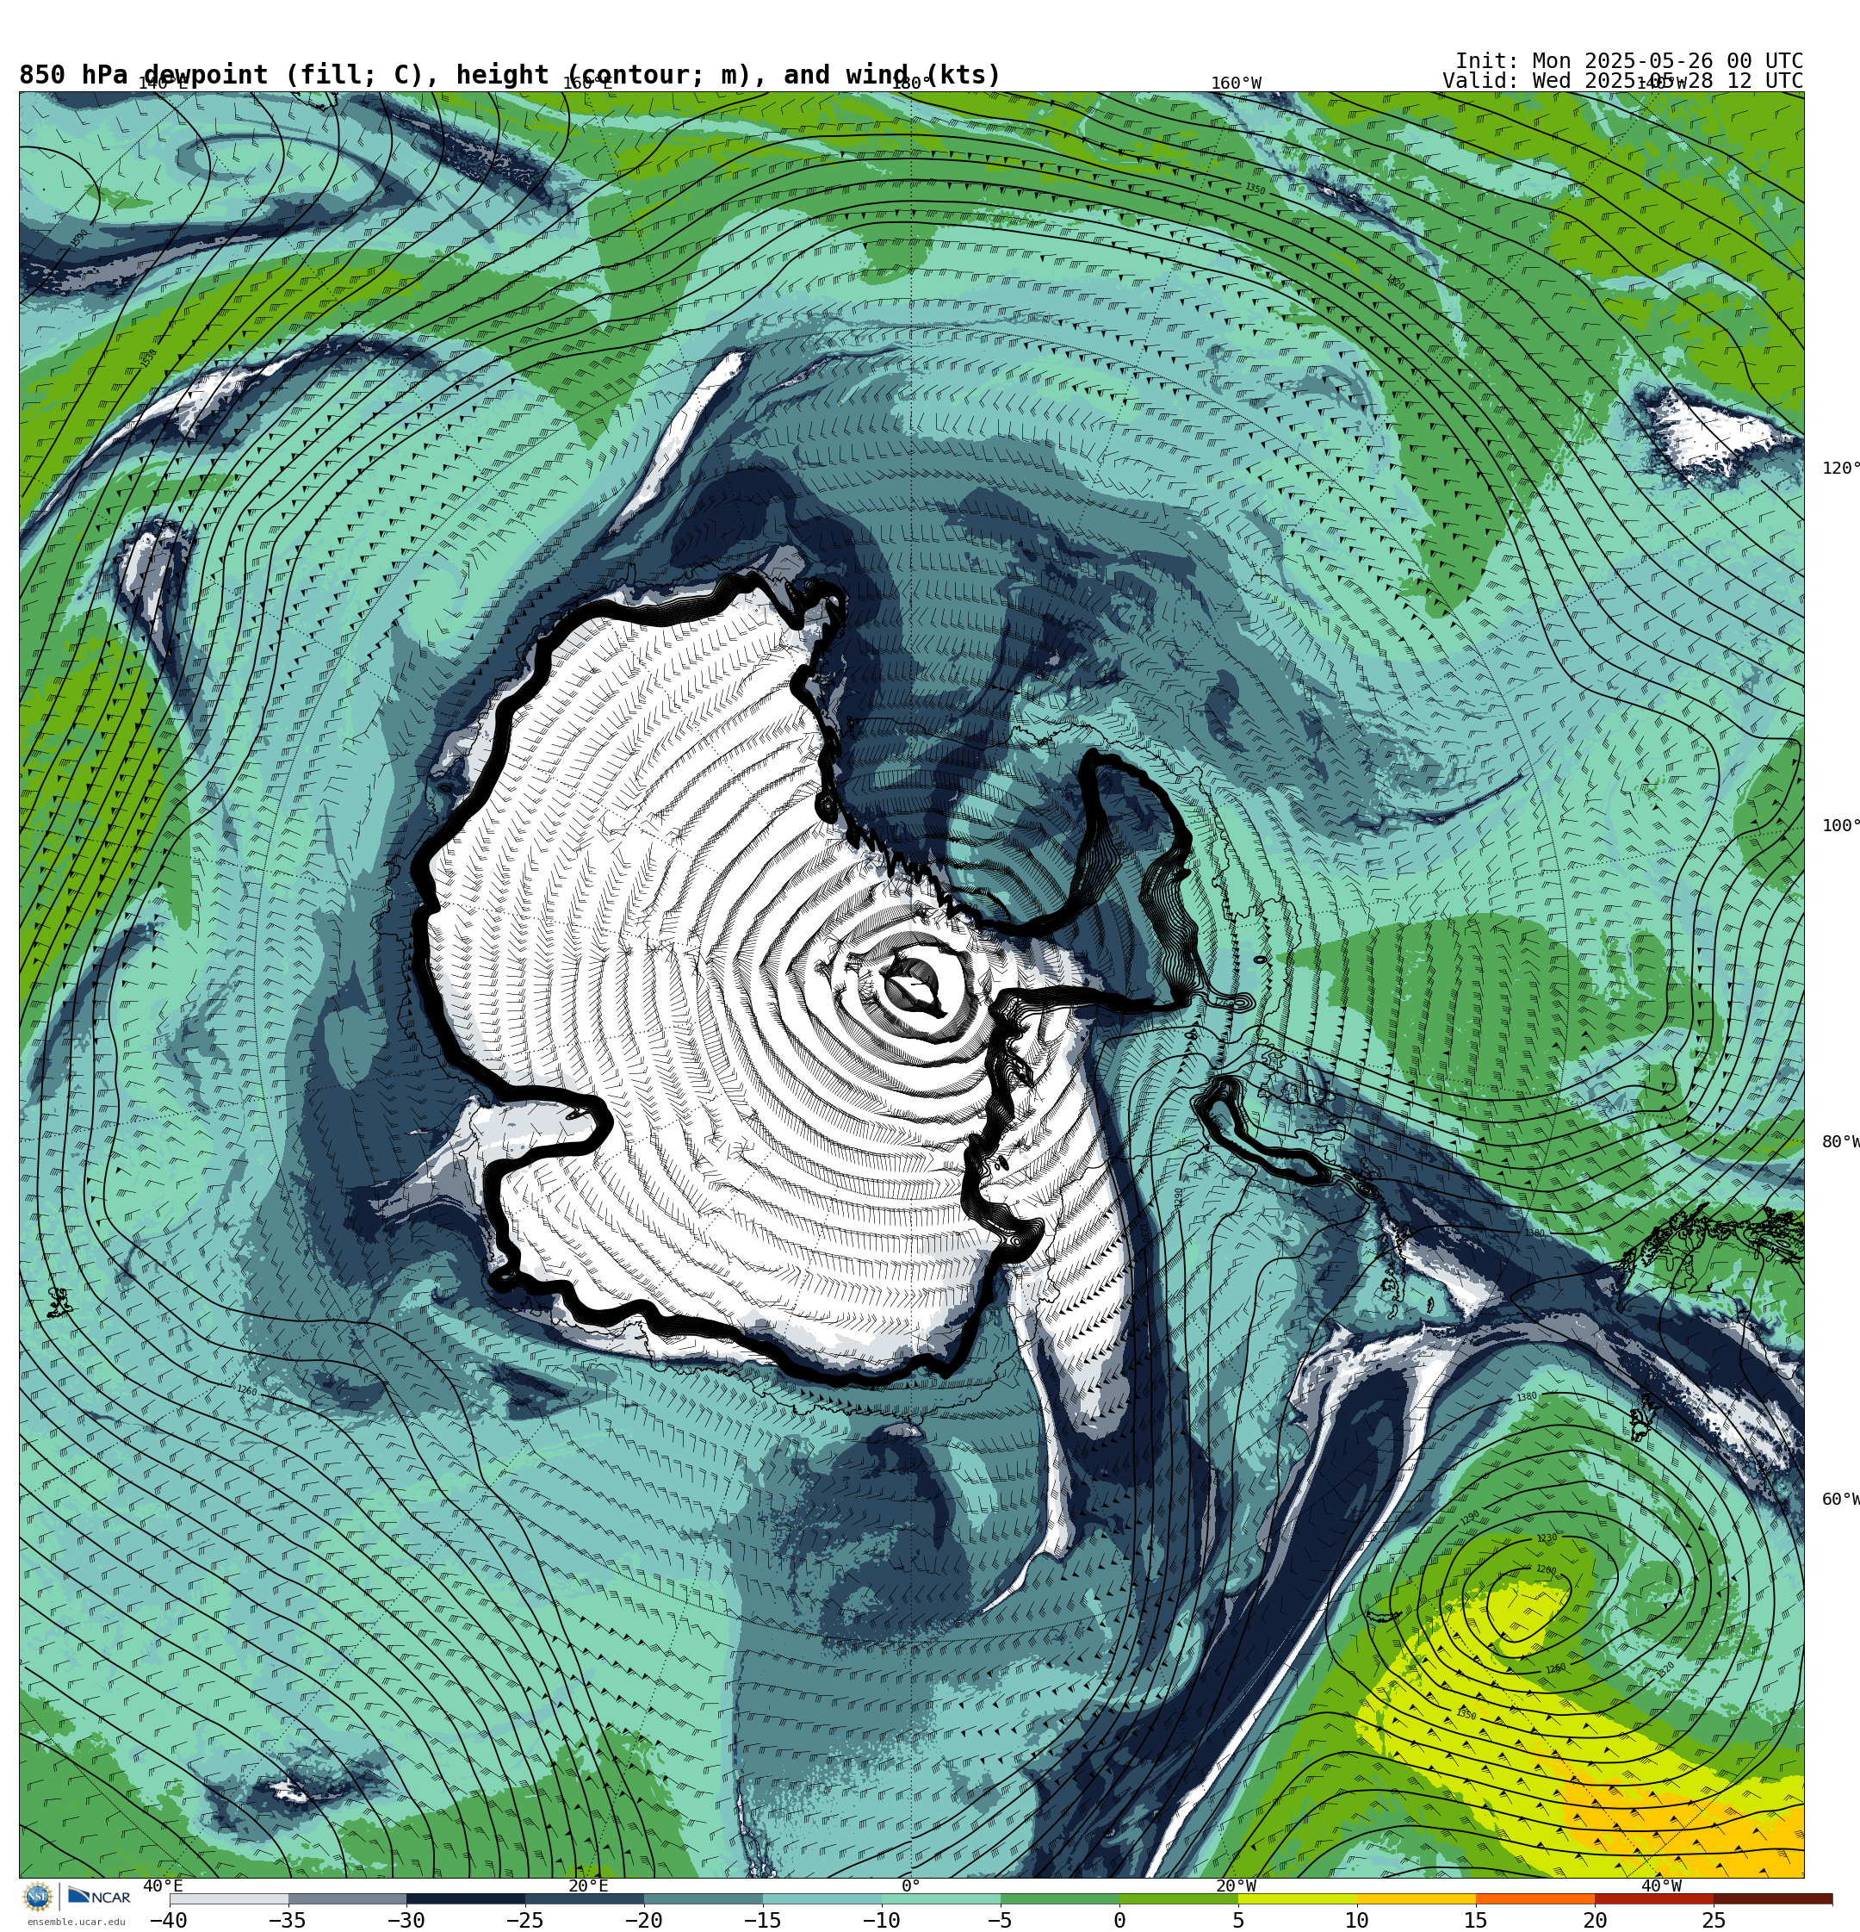This screenshot has height=1932, width=1860.
Task: Click the 80°W label on the right edge
Action: (x=1840, y=1141)
